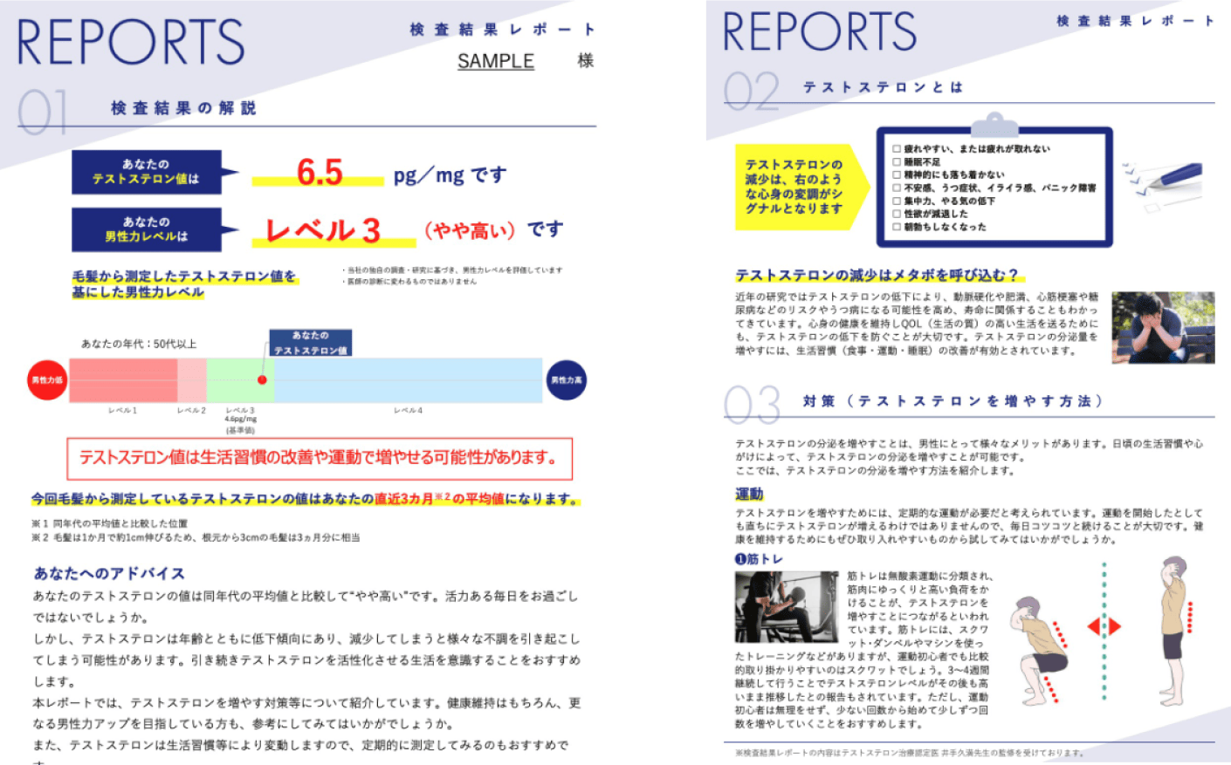
Task: Click the 6.5 testosterone value
Action: click(320, 172)
